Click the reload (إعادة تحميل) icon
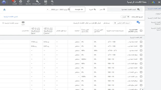161x90 pixels. pos(28,1)
